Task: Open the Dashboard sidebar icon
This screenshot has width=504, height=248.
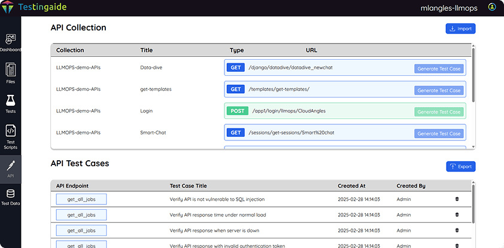Action: coord(10,39)
